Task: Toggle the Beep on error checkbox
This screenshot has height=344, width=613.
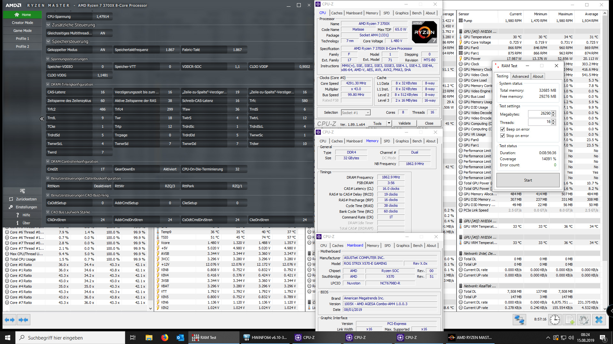Action: (503, 129)
